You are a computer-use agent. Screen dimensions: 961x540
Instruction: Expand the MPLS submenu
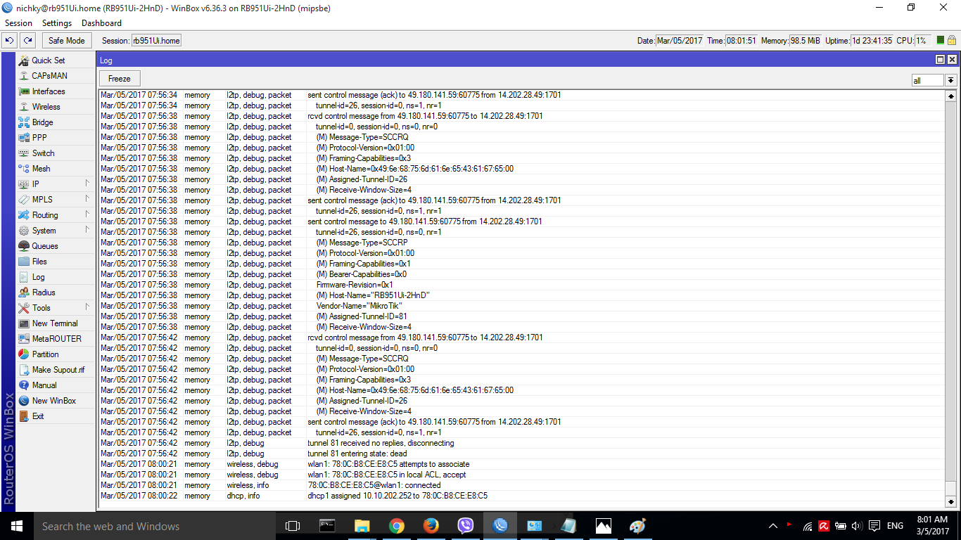[x=87, y=200]
